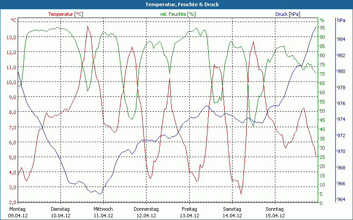Click the 4,0 temperature axis value
Image resolution: width=353 pixels, height=220 pixels.
point(12,172)
